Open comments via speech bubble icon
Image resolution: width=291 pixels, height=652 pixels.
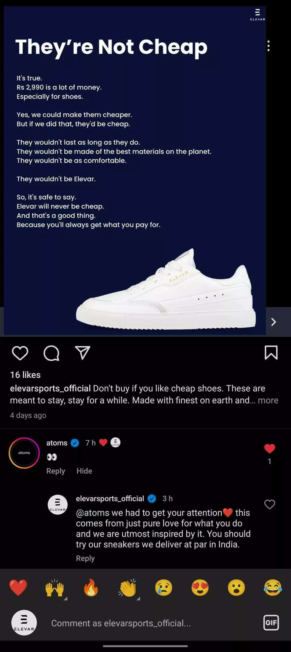click(x=51, y=353)
